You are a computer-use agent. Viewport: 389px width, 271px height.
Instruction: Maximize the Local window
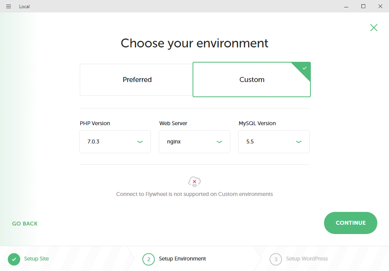pos(363,6)
